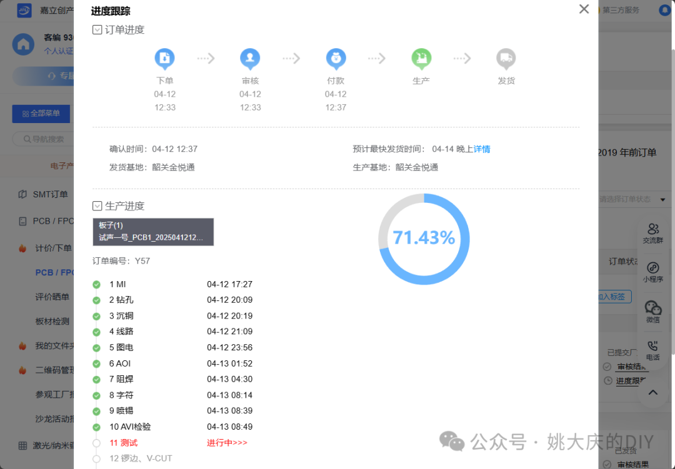Click the 电话 phone contact icon
The height and width of the screenshot is (469, 675).
point(653,350)
